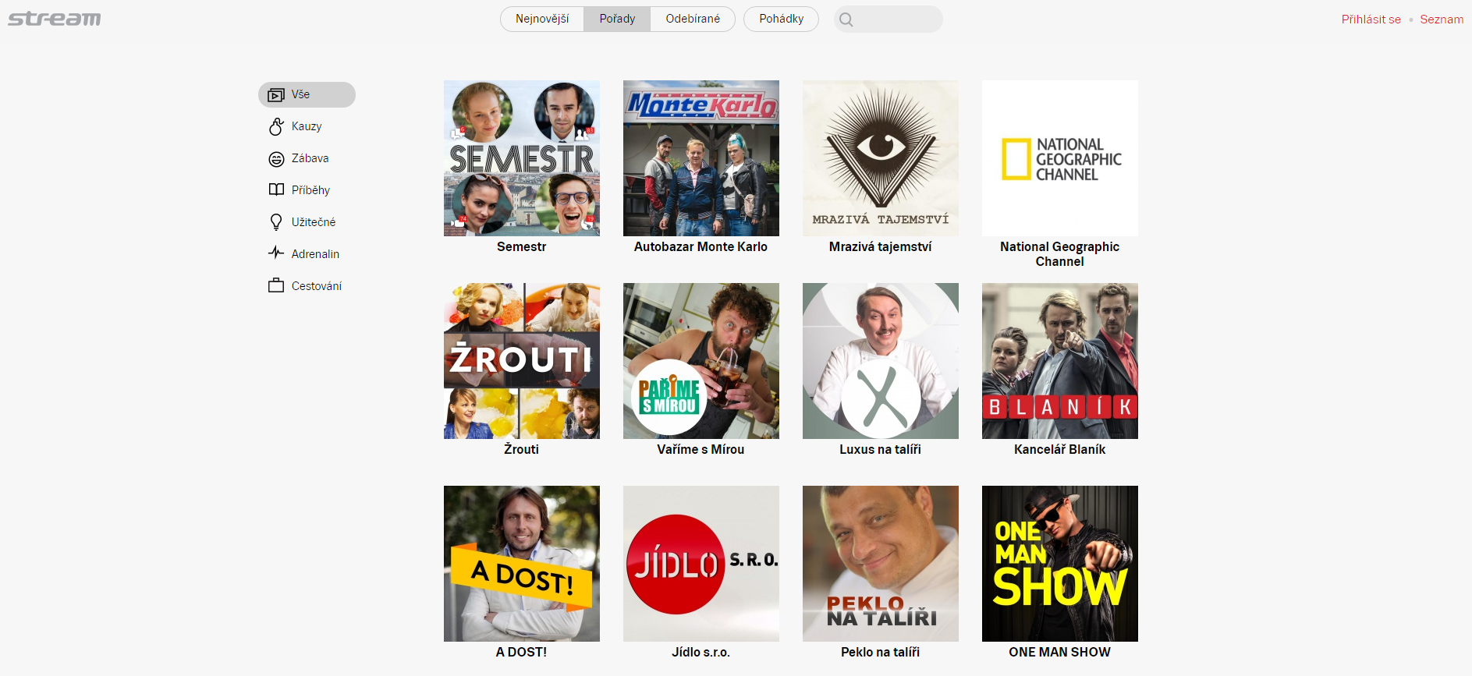Open the Pohádky section
The width and height of the screenshot is (1472, 676).
click(781, 19)
